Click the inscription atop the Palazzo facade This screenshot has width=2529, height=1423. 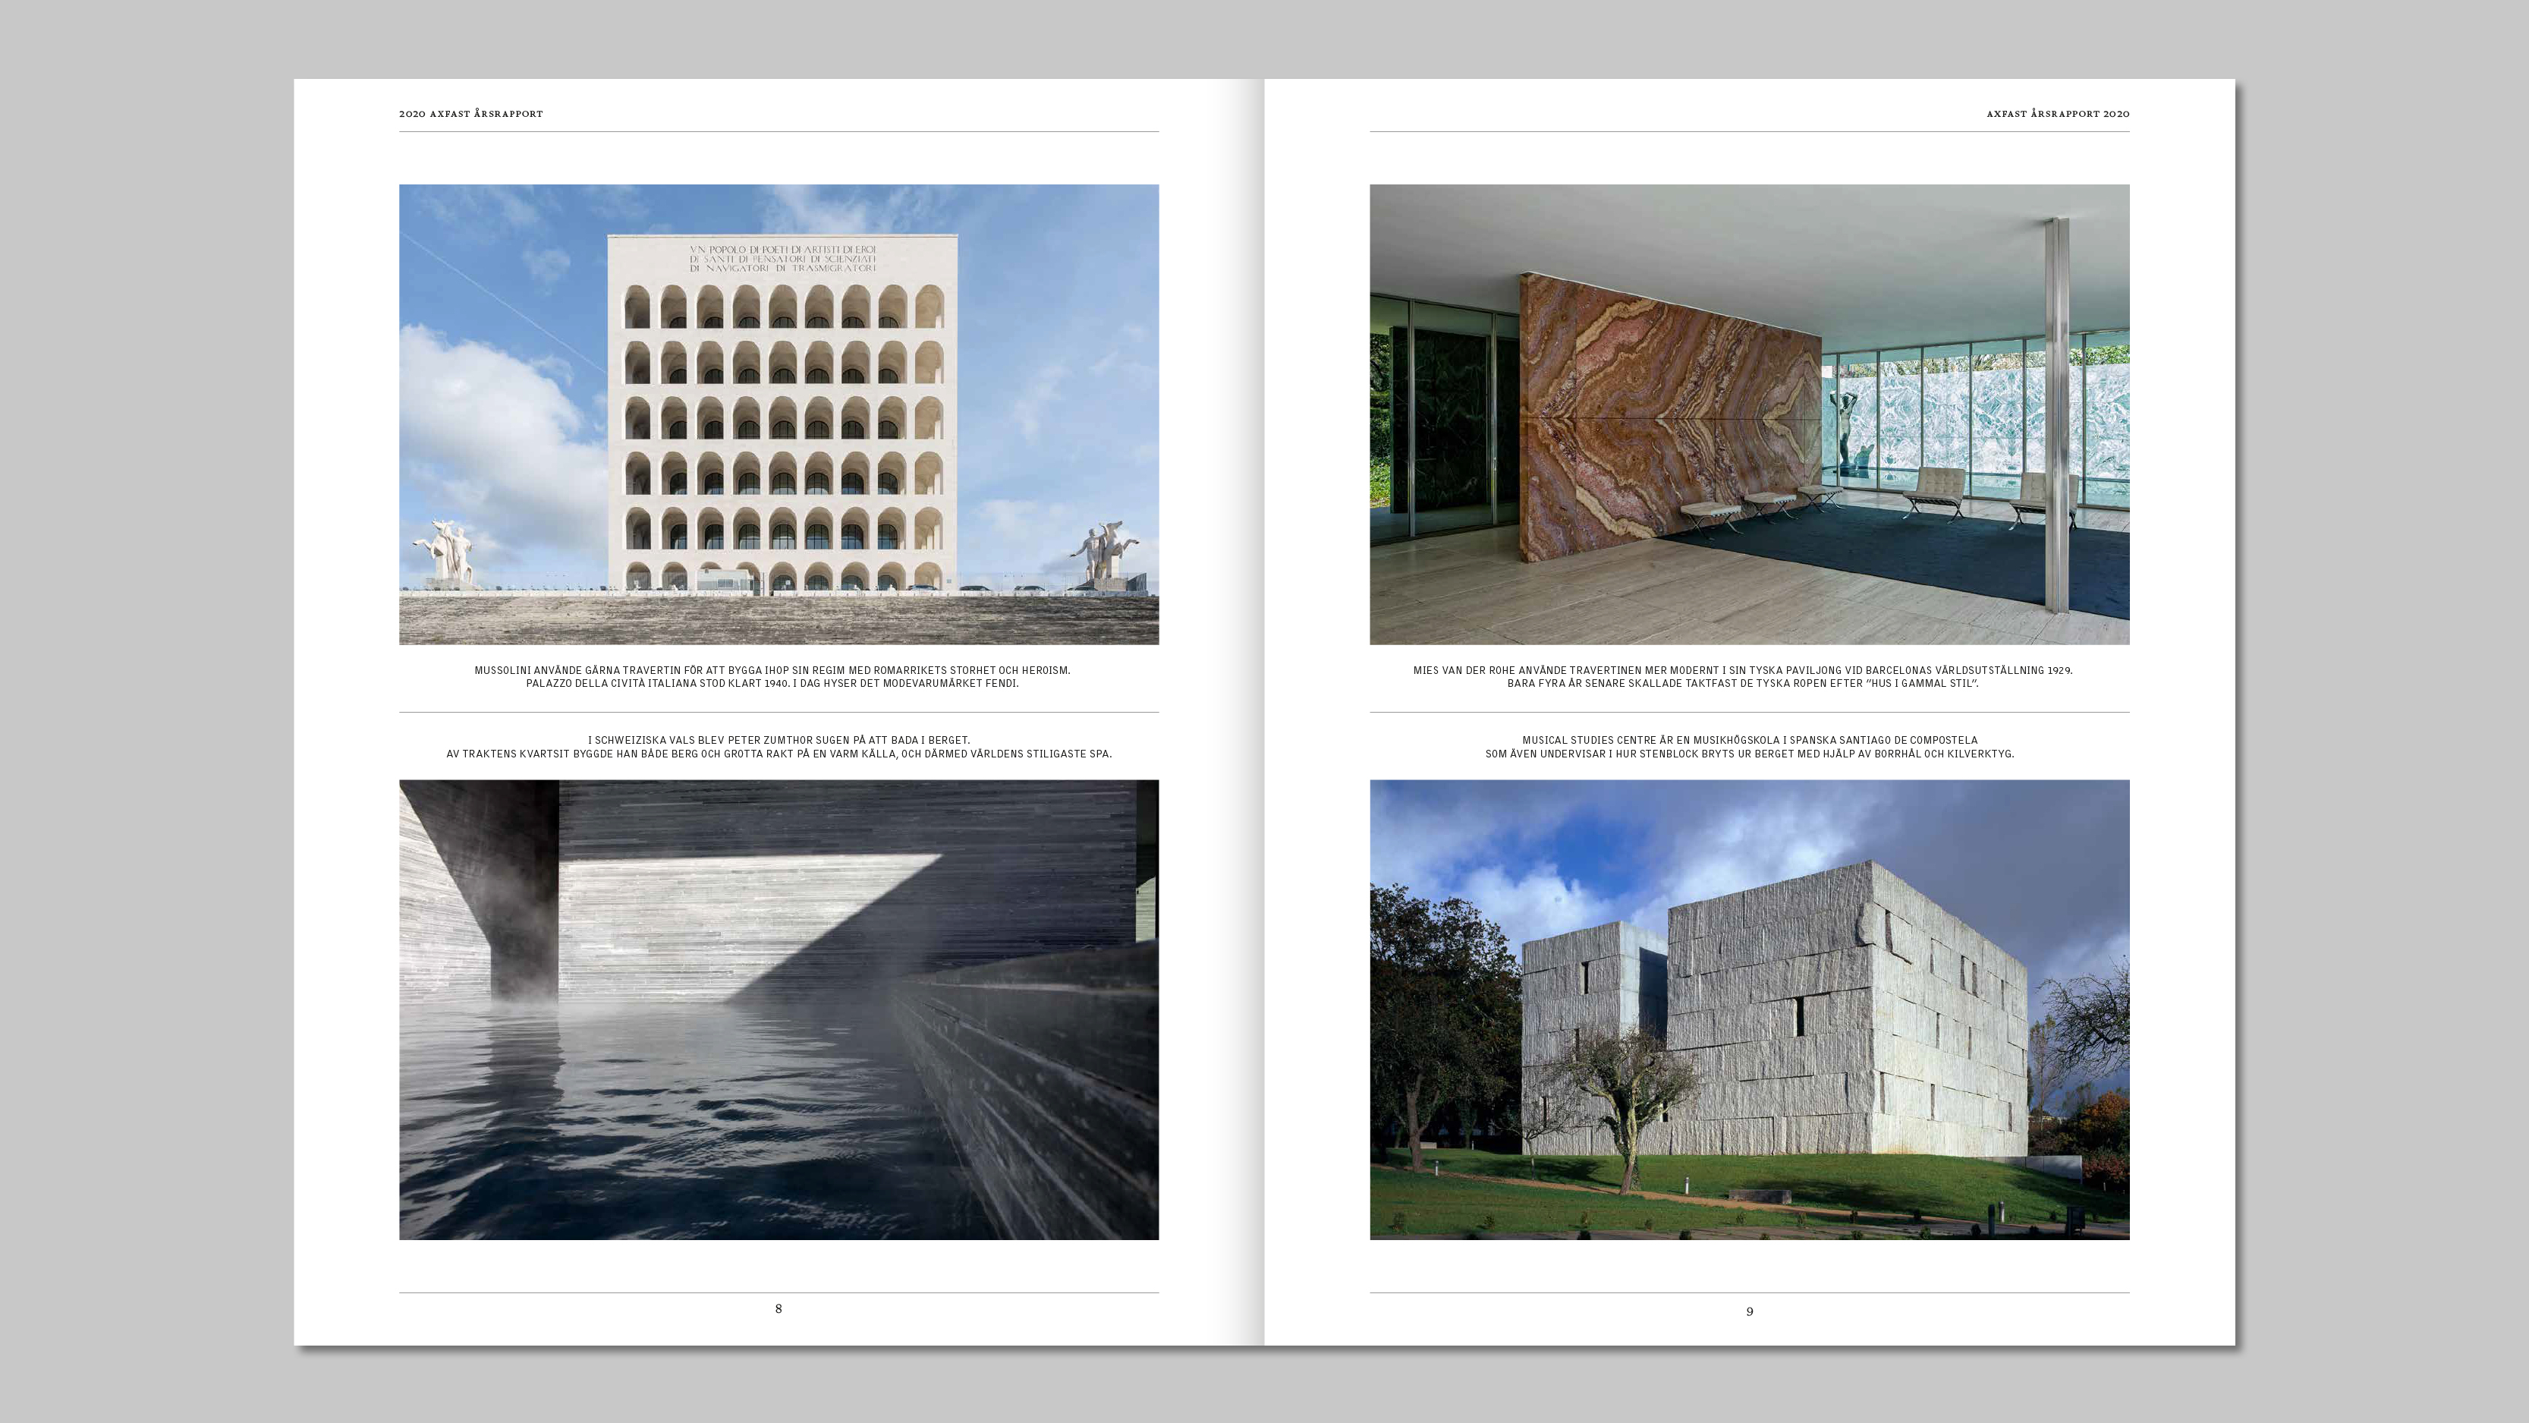tap(782, 258)
